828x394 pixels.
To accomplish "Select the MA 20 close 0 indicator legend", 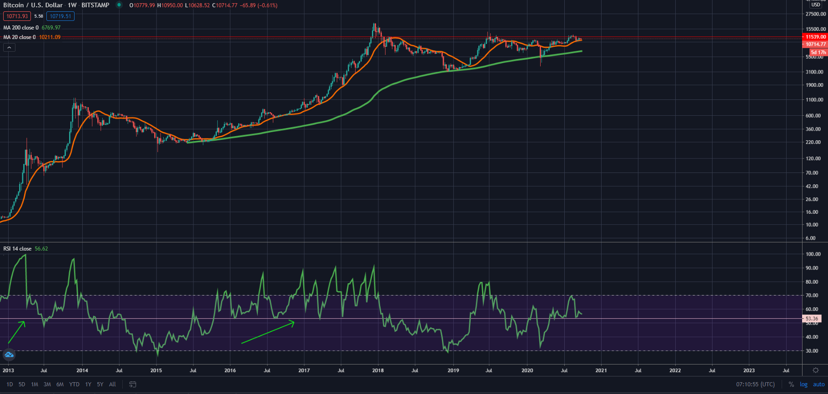I will pos(20,37).
